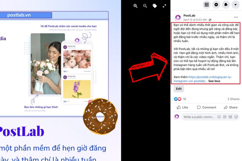Click text 'Bạn làm những gì bạn thích'
This screenshot has height=161, width=242.
(x=41, y=107)
